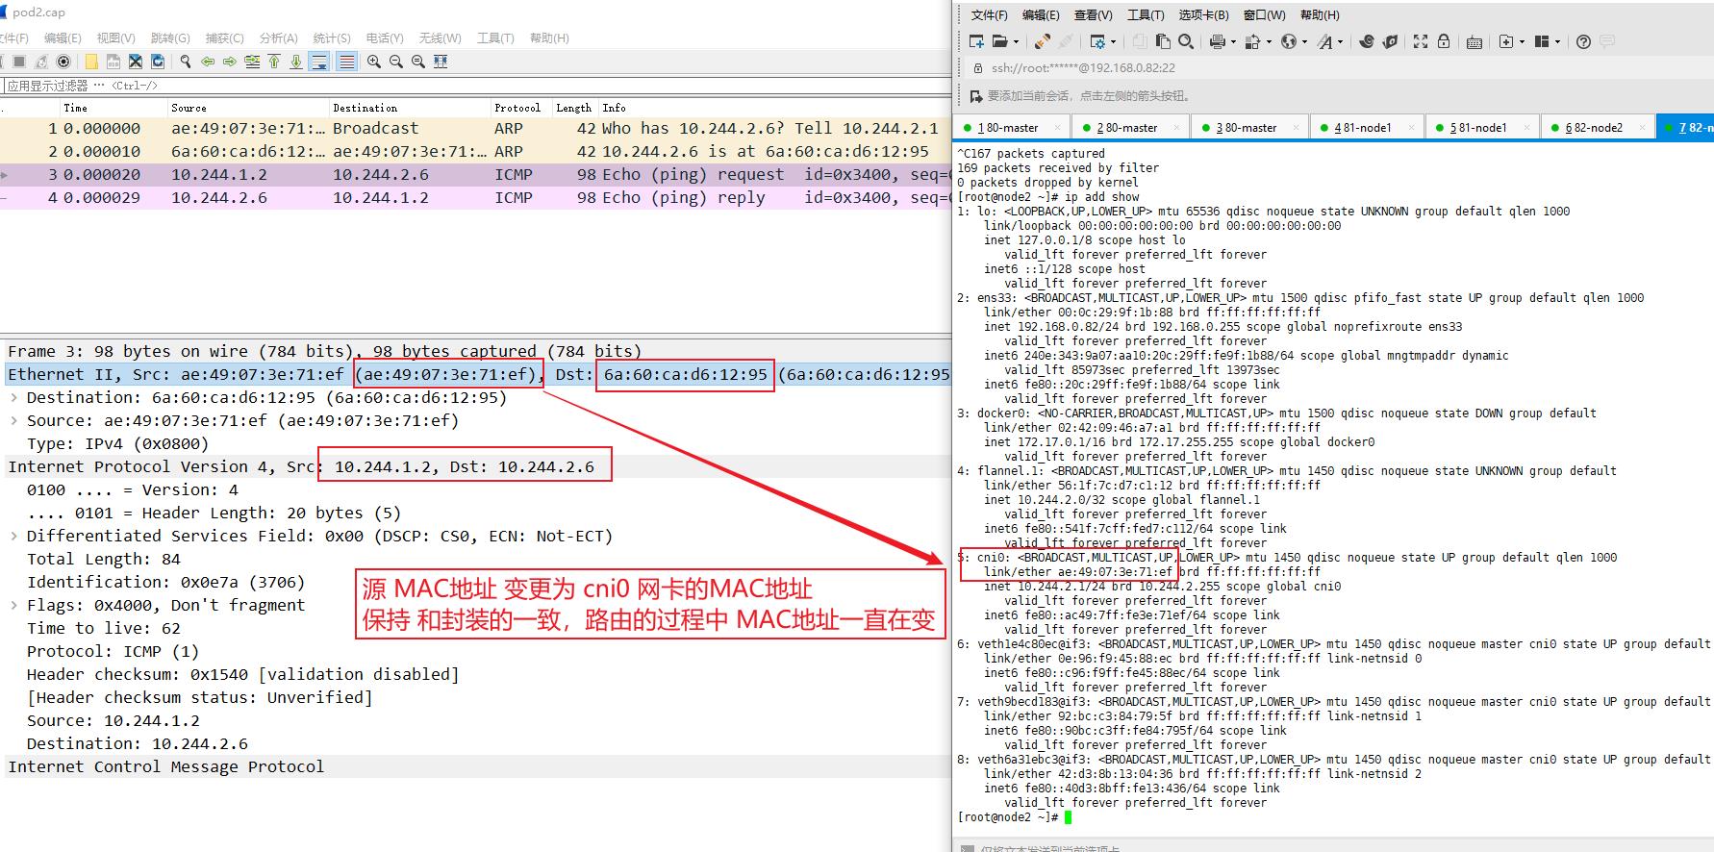1714x852 pixels.
Task: Click Wireshark's save capture file icon
Action: 113,62
